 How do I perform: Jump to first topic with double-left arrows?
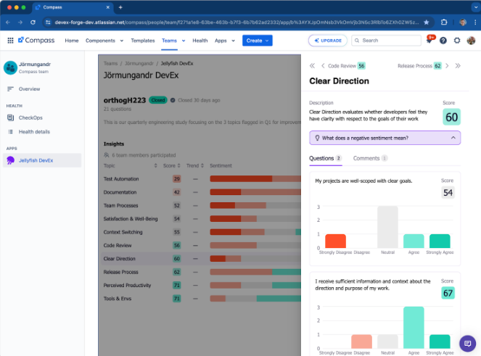tap(313, 66)
